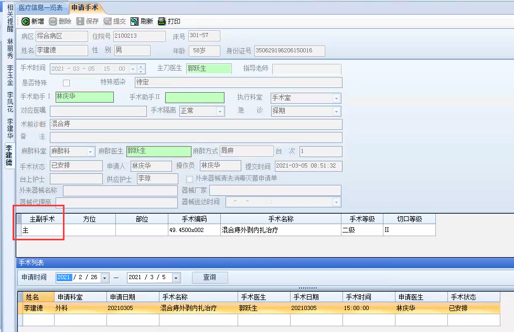Viewport: 514px width, 332px height.
Task: Toggle the 外来器械清洗消毒灭菌申请单 checkbox
Action: click(x=189, y=179)
